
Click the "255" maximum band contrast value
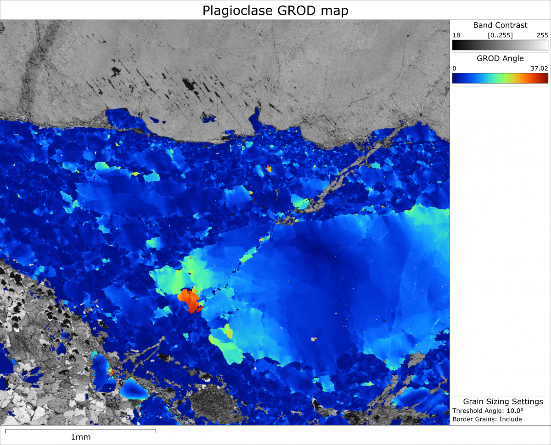[542, 35]
